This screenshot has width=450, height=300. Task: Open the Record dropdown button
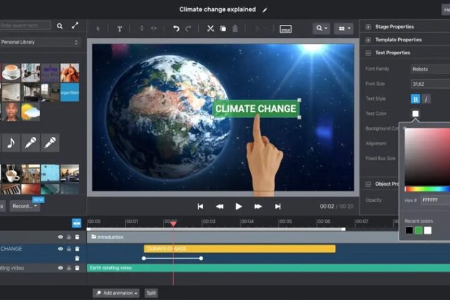[24, 206]
